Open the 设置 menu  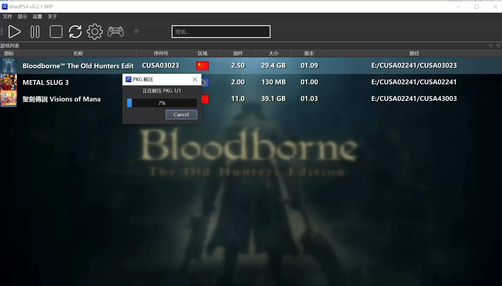click(x=37, y=17)
